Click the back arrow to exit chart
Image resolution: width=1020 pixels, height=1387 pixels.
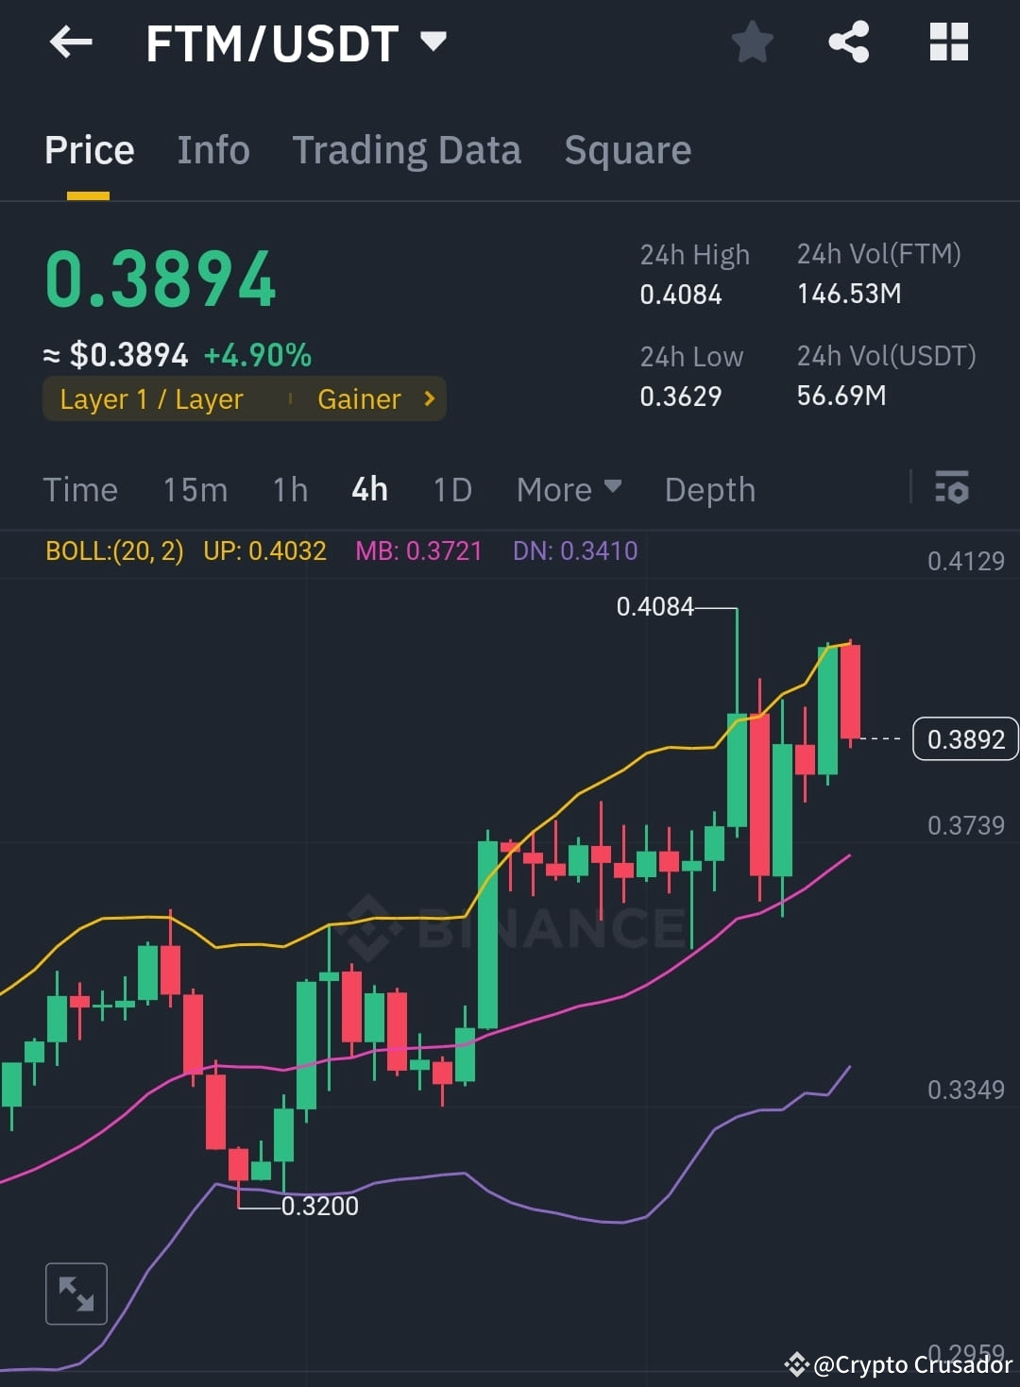click(71, 42)
